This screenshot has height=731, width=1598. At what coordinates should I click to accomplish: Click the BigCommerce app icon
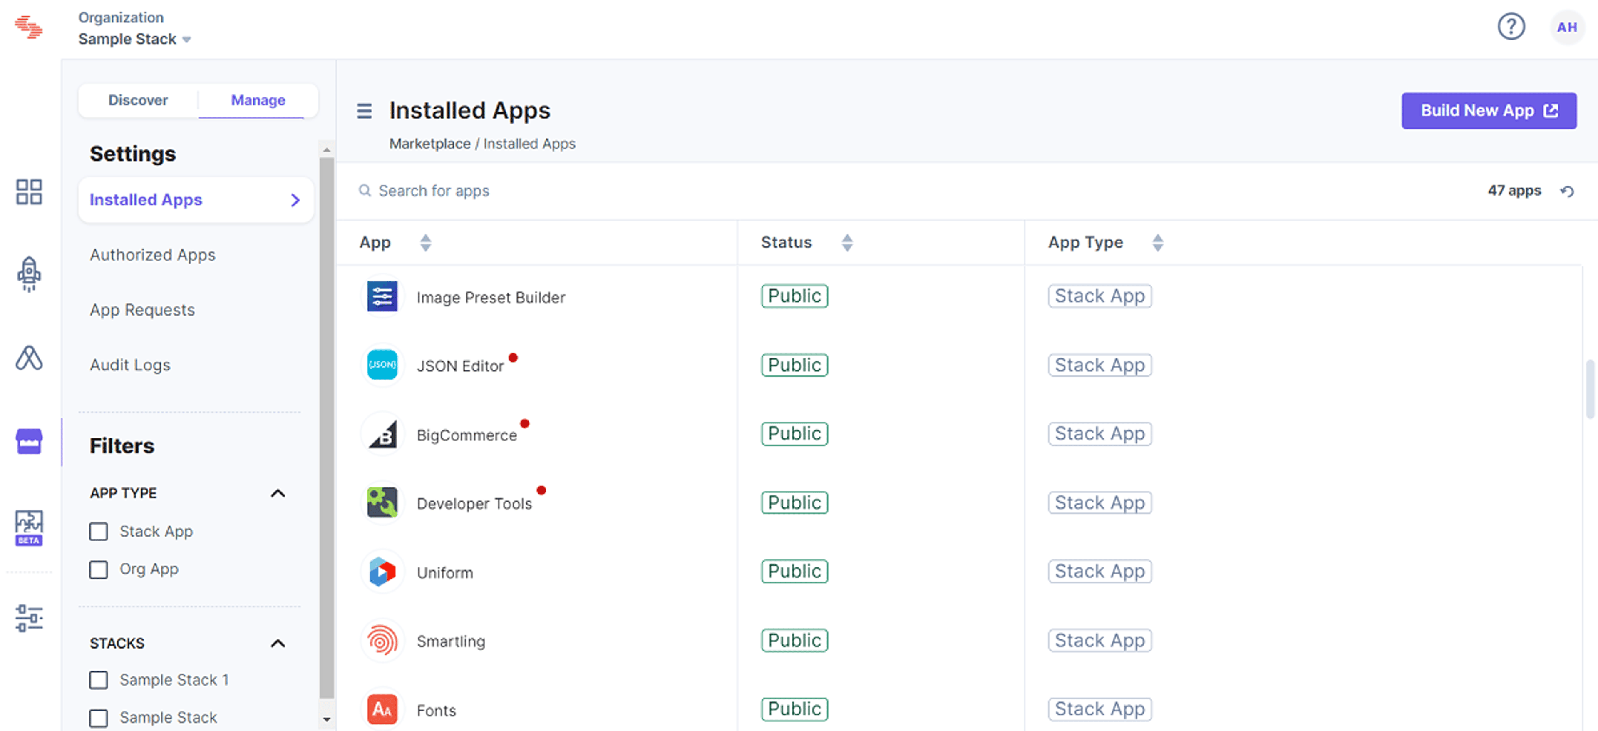point(382,434)
